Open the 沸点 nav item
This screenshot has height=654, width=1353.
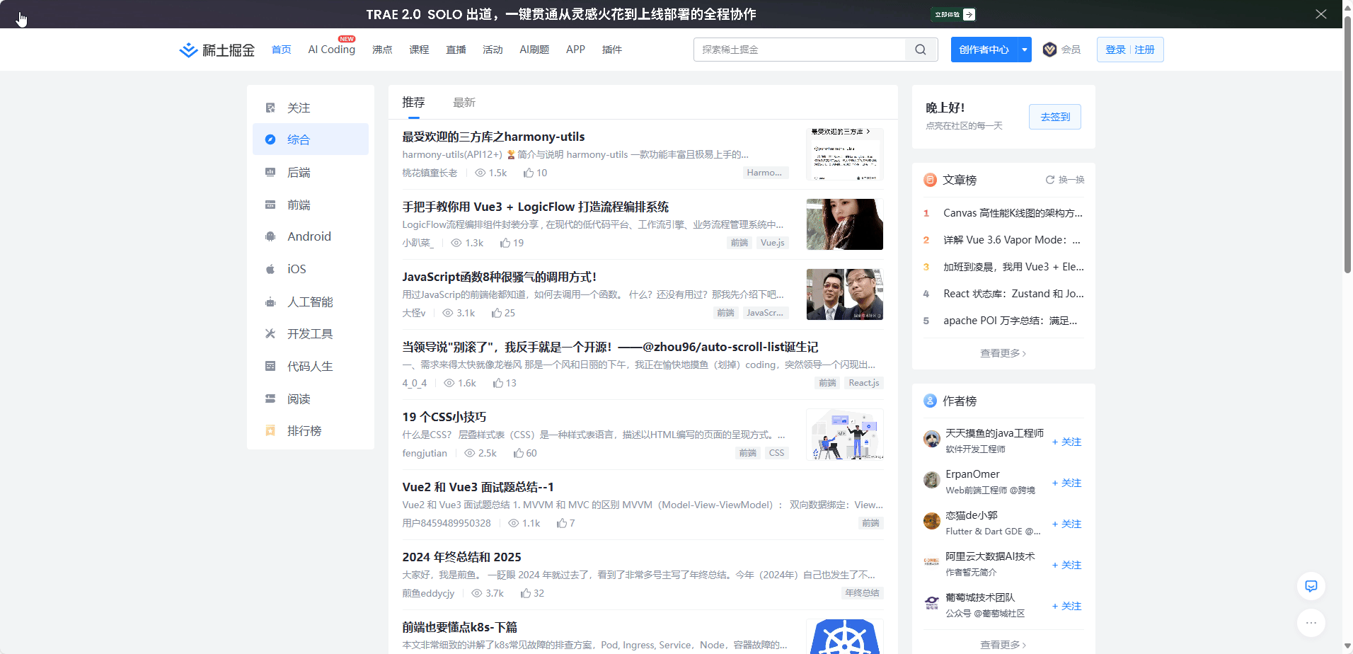[382, 50]
